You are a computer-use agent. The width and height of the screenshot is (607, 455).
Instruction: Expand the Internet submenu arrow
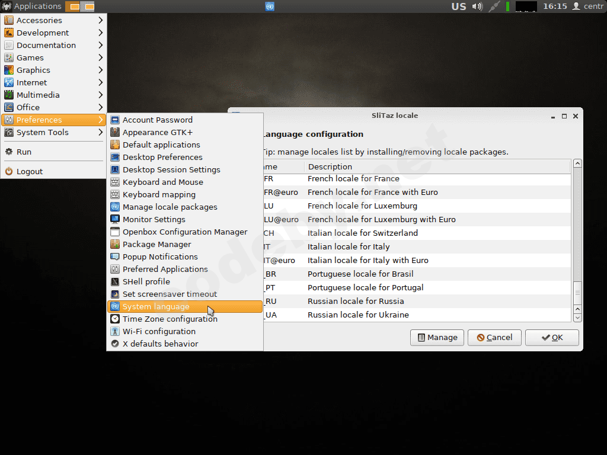point(101,82)
